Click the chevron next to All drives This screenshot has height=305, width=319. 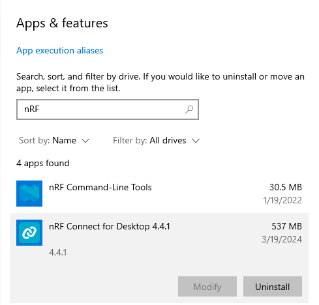pyautogui.click(x=196, y=141)
